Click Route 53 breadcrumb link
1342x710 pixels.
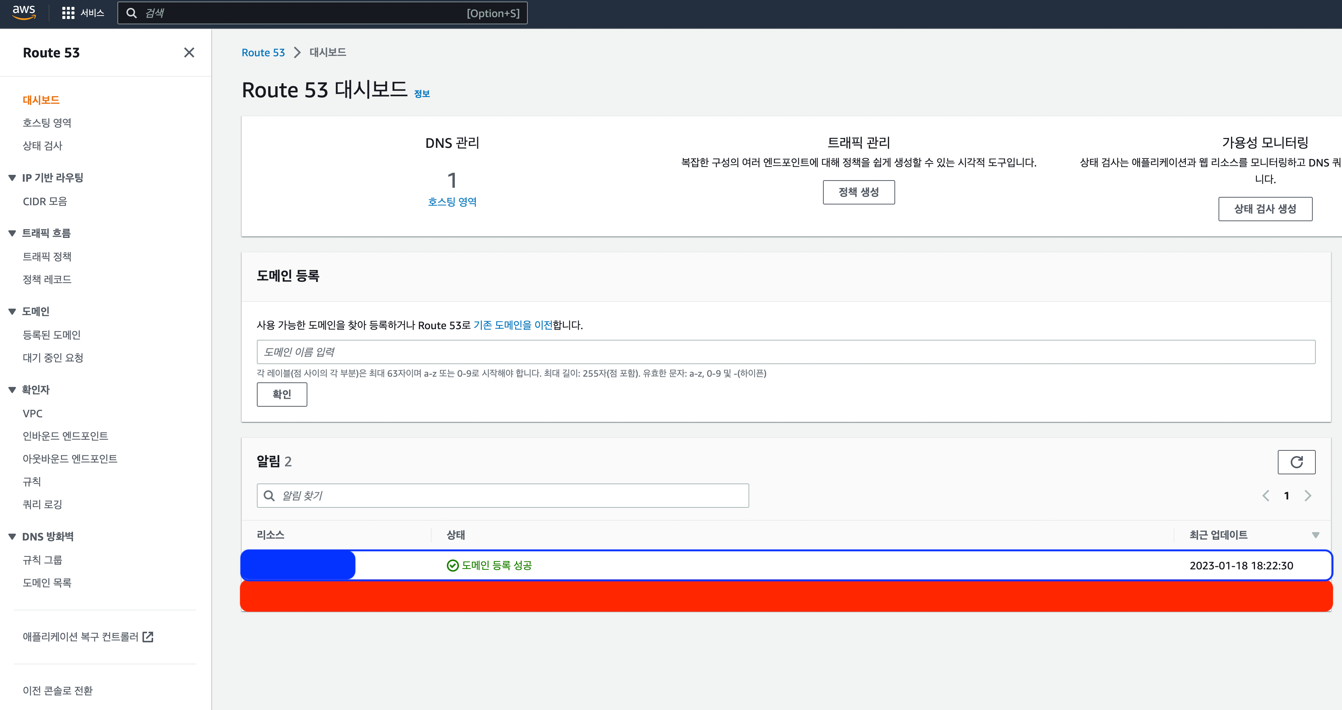(263, 53)
